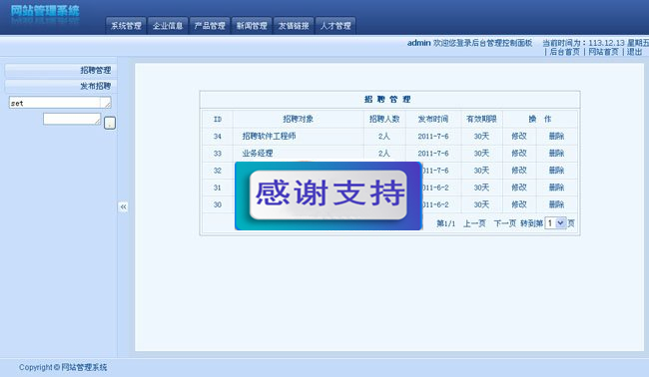This screenshot has height=377, width=649.
Task: Click the 退出 logout link
Action: [634, 52]
